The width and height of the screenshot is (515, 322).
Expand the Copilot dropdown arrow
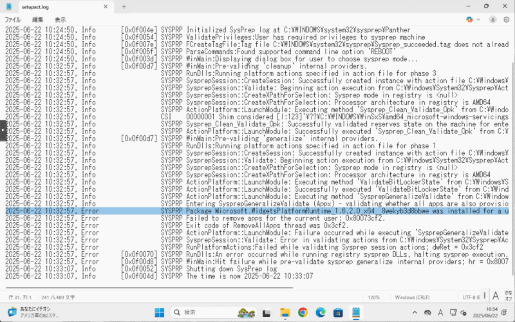478,20
